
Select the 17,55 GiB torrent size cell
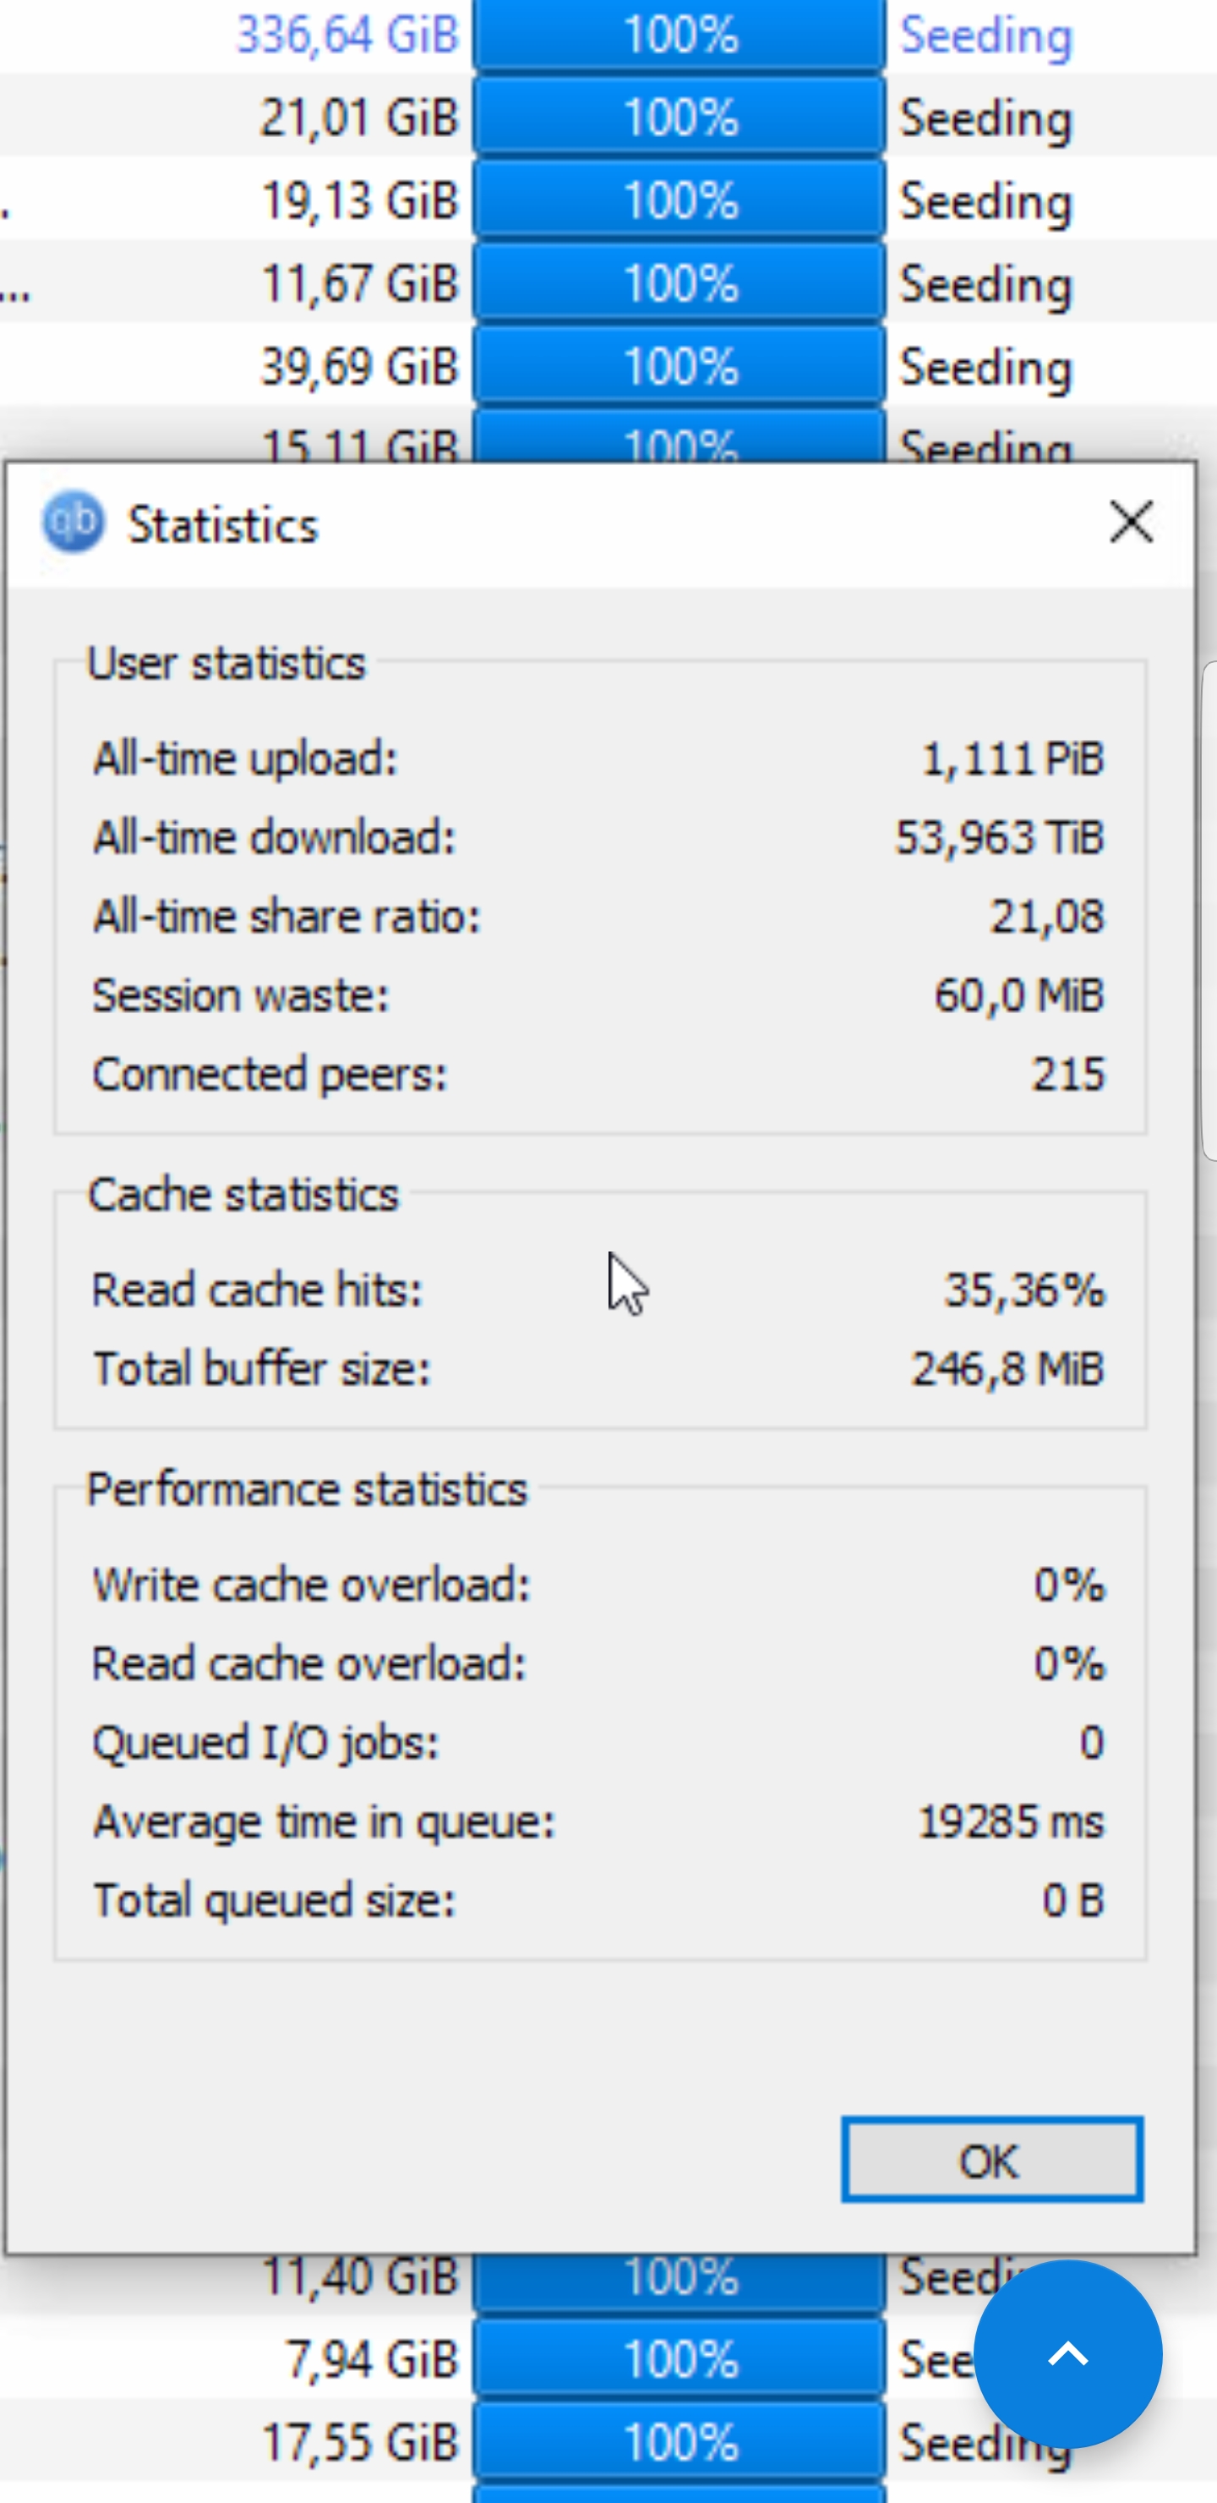point(358,2443)
